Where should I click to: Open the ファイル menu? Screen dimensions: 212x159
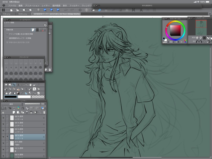12,5
